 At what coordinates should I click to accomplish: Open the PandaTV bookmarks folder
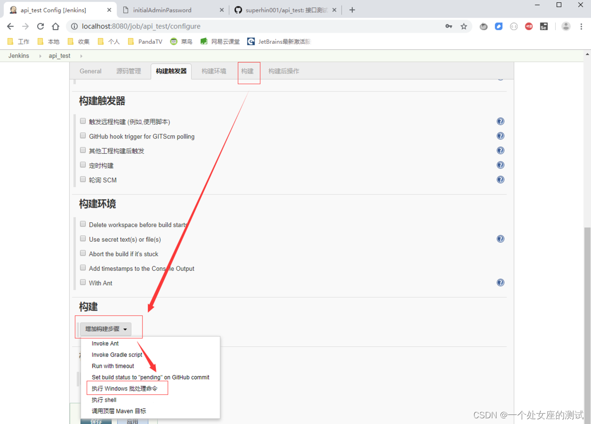tap(145, 42)
